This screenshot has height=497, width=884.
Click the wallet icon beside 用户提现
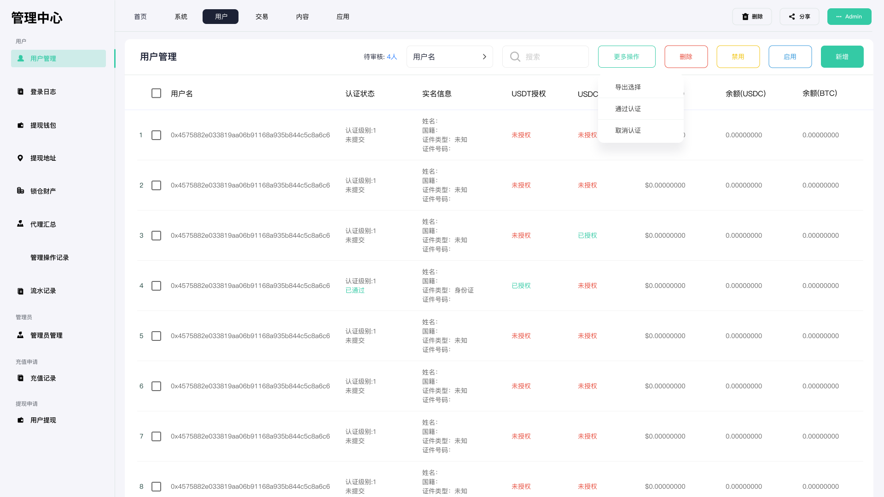click(x=20, y=420)
